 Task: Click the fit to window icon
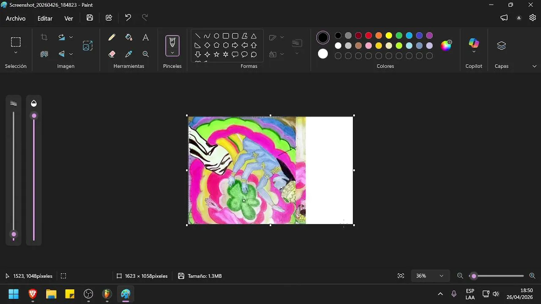tap(401, 276)
